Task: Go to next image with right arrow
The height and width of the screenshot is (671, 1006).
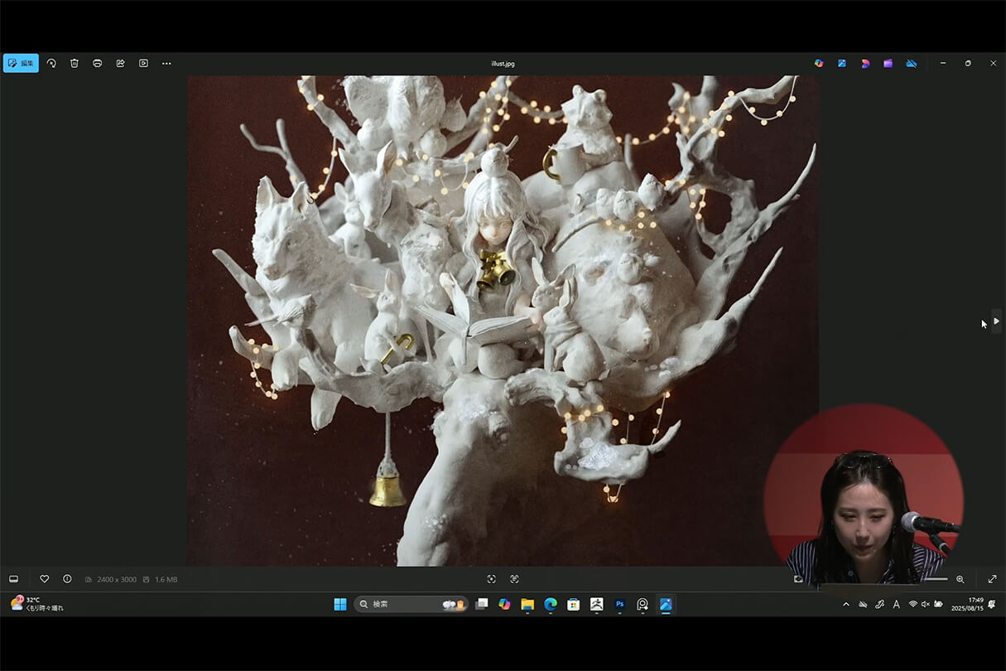Action: click(996, 321)
